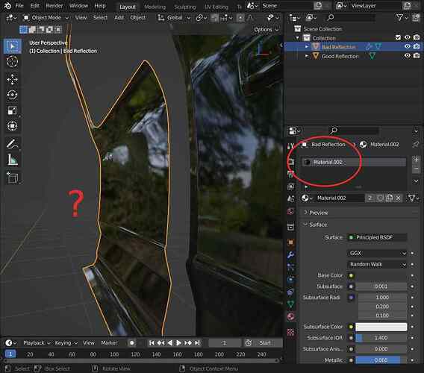Open the Edit menu
The image size is (424, 373).
pyautogui.click(x=34, y=5)
